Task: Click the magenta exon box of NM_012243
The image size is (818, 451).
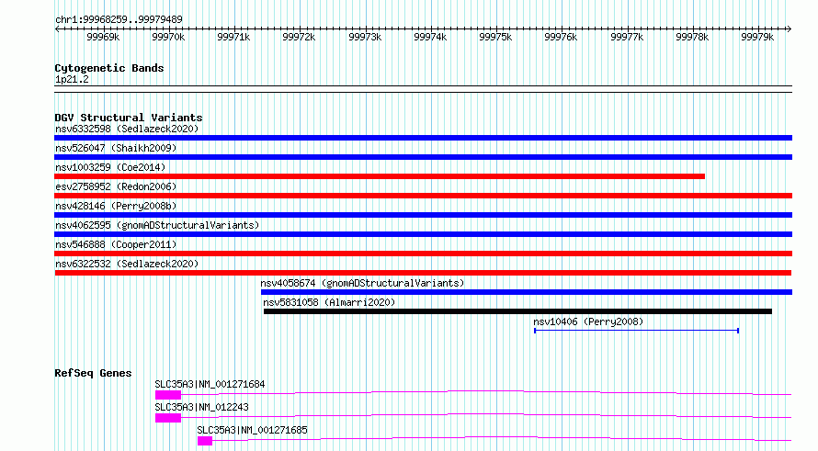Action: [x=168, y=418]
